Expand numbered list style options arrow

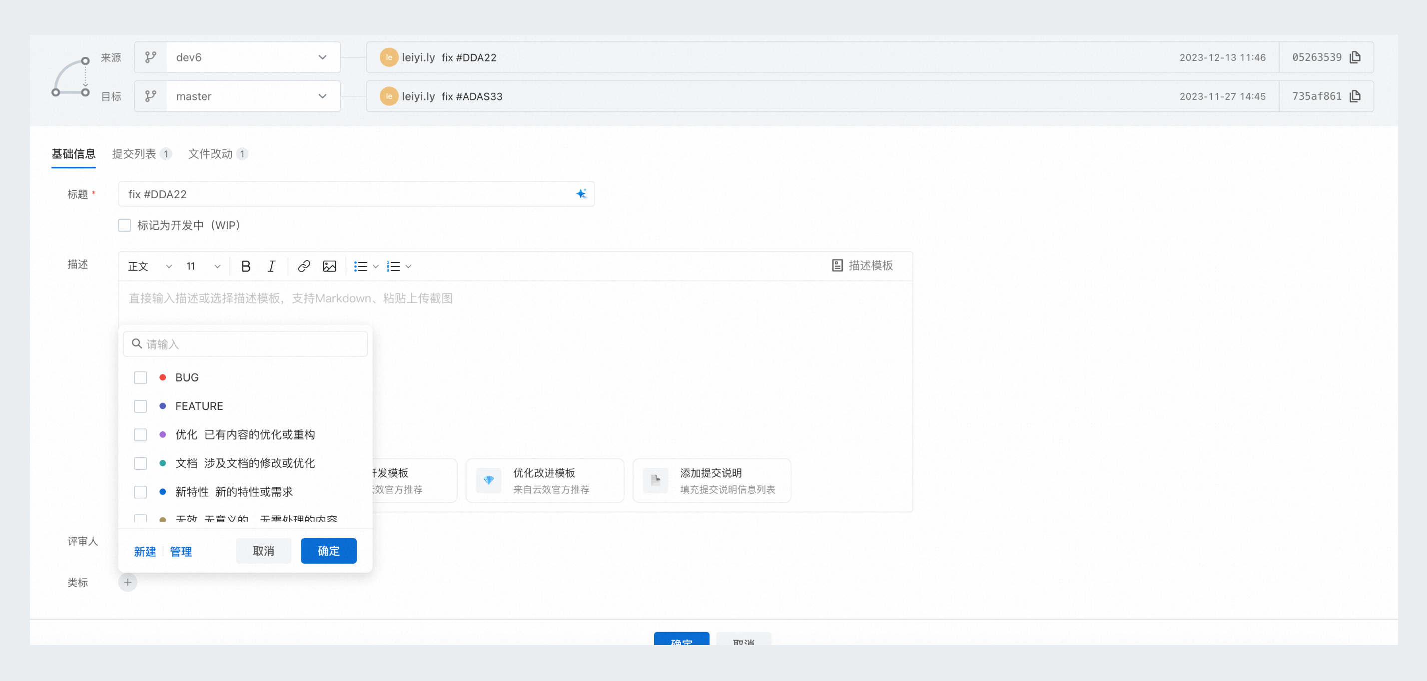click(408, 266)
